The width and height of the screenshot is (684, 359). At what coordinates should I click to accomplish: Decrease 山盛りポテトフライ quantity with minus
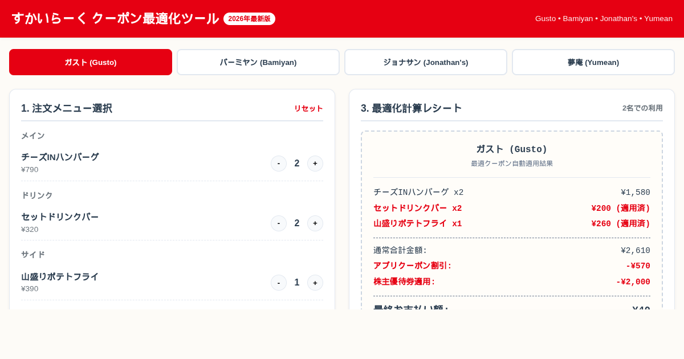pos(279,283)
